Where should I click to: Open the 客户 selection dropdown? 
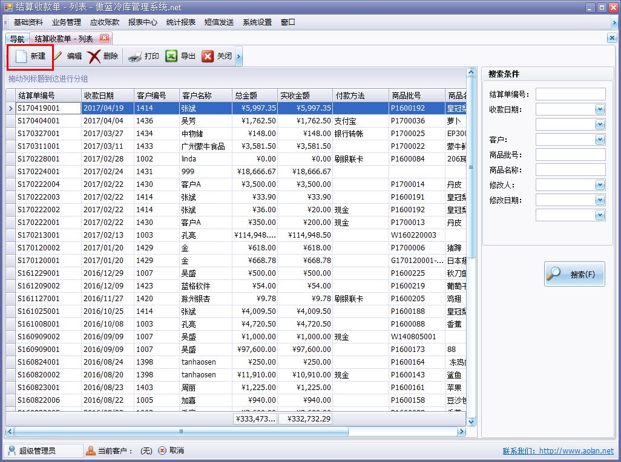click(x=599, y=139)
